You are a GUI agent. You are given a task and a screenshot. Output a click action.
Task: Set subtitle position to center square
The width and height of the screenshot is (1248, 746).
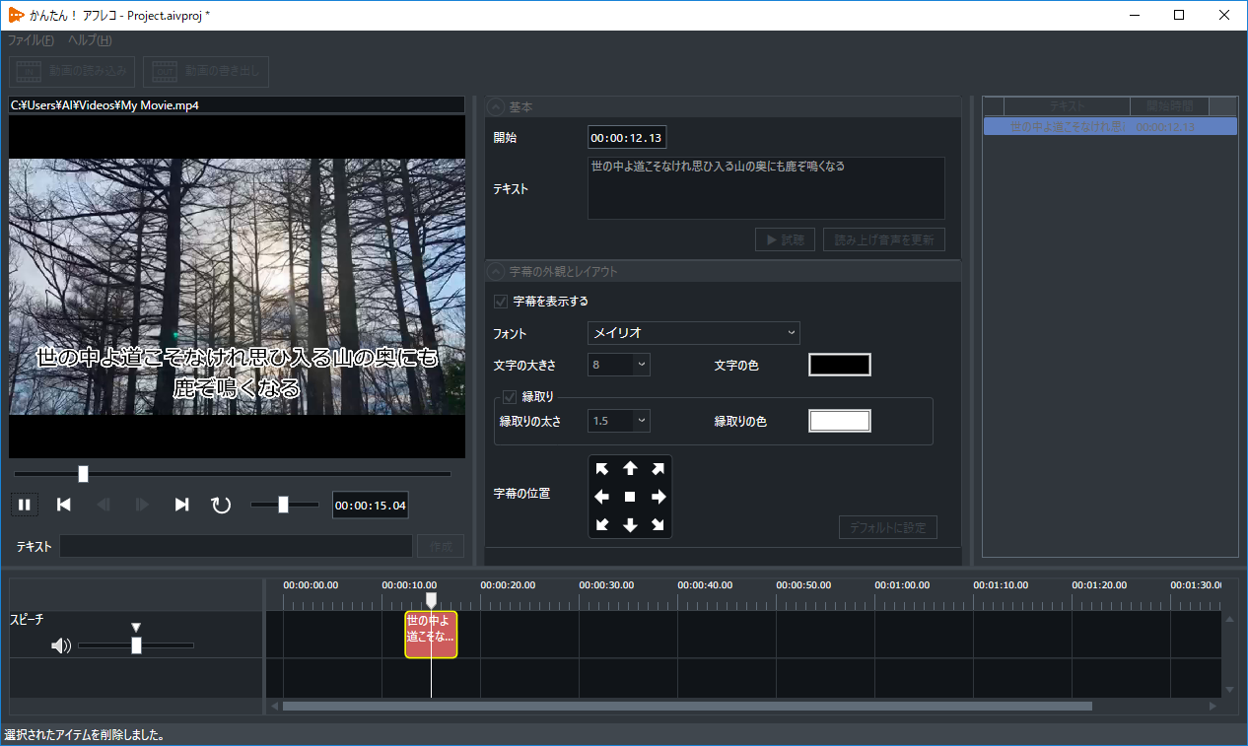pyautogui.click(x=630, y=497)
